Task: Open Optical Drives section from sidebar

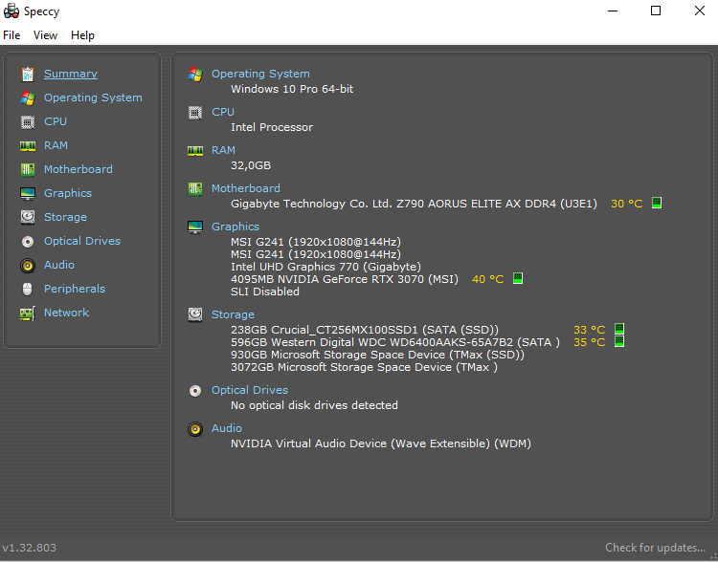Action: click(x=82, y=241)
